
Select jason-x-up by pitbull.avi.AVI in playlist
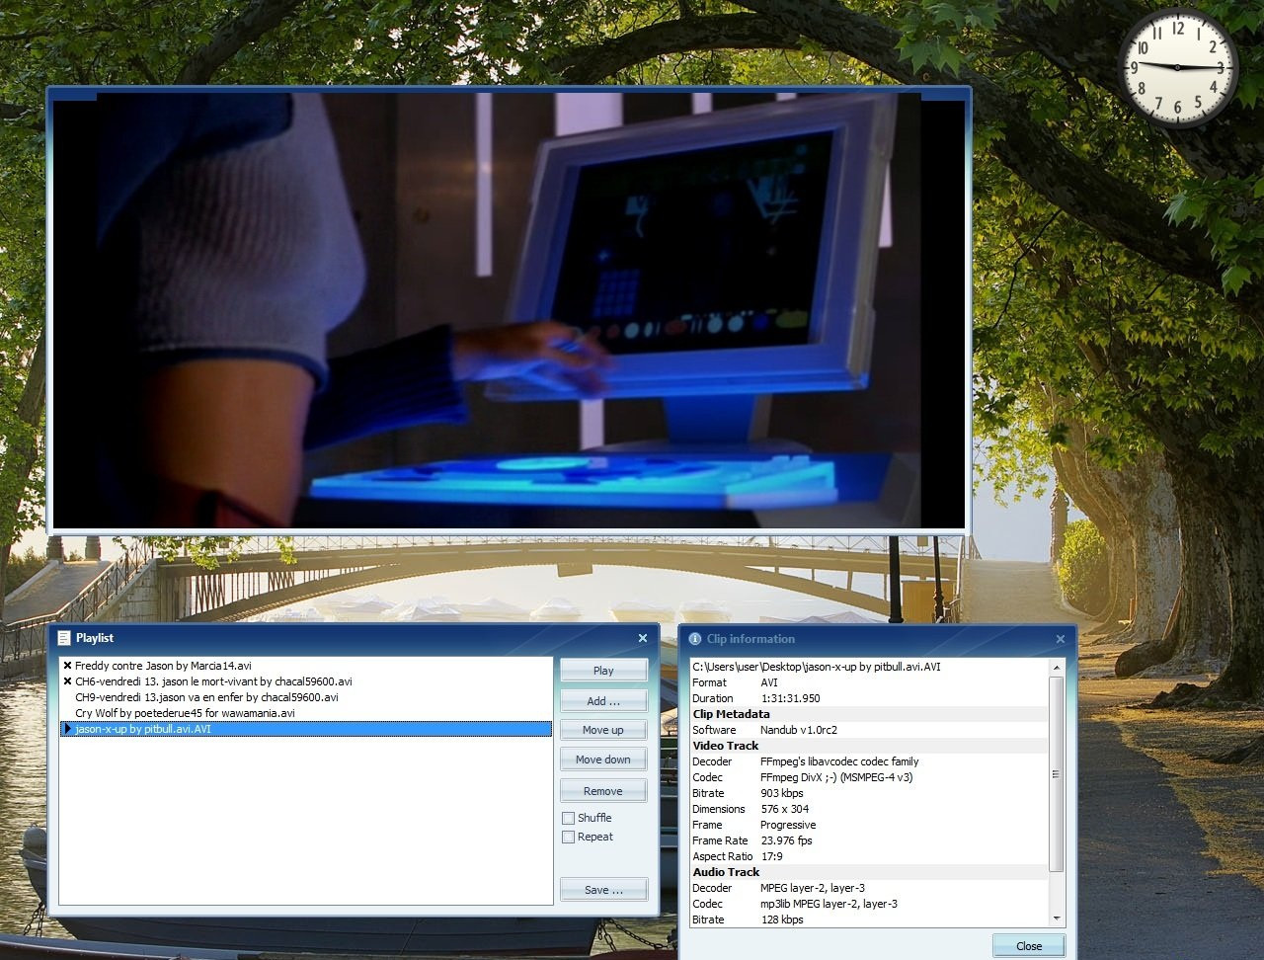tap(306, 729)
